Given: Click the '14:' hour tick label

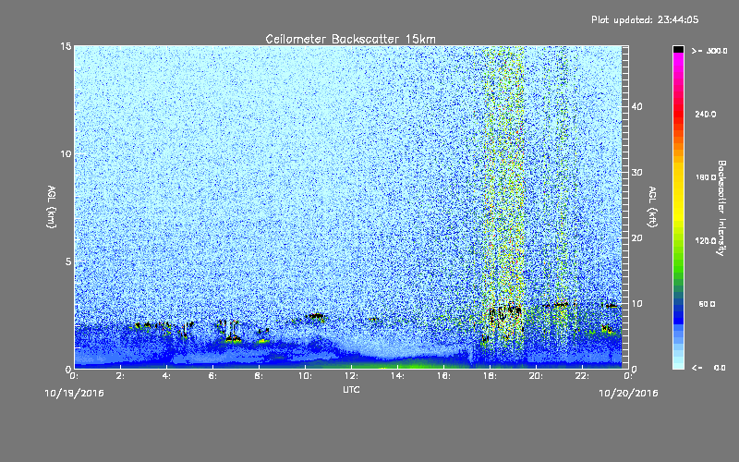Looking at the screenshot, I should 397,376.
